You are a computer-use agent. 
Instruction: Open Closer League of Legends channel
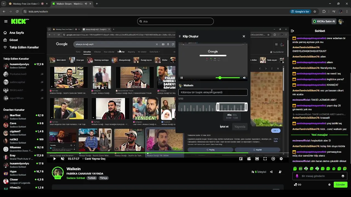click(23, 181)
